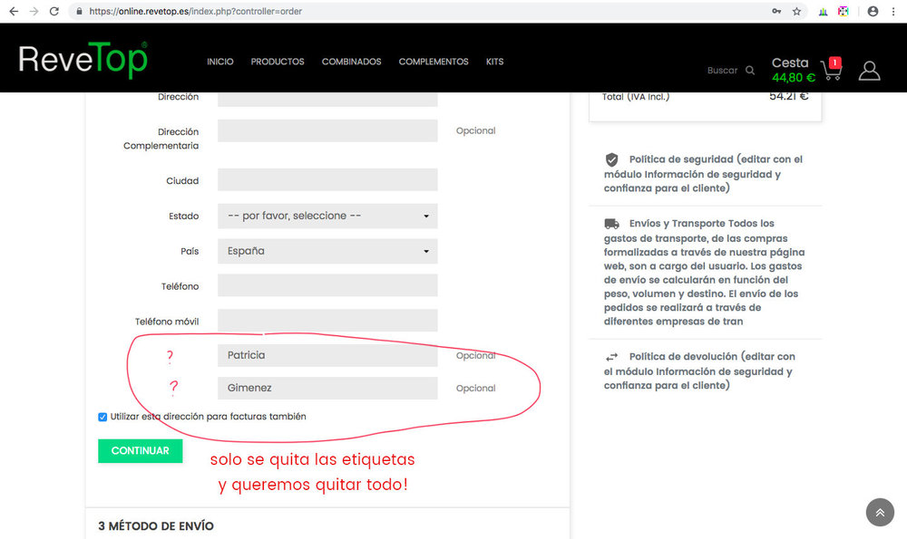Open the Chrome profile avatar icon

(873, 11)
